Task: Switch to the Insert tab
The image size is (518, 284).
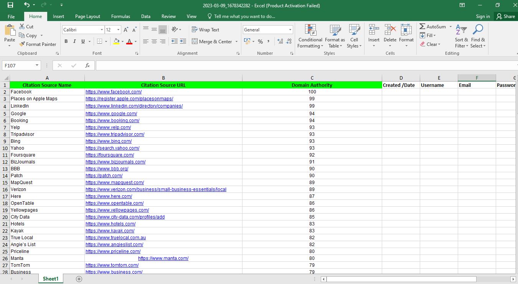Action: pos(59,16)
